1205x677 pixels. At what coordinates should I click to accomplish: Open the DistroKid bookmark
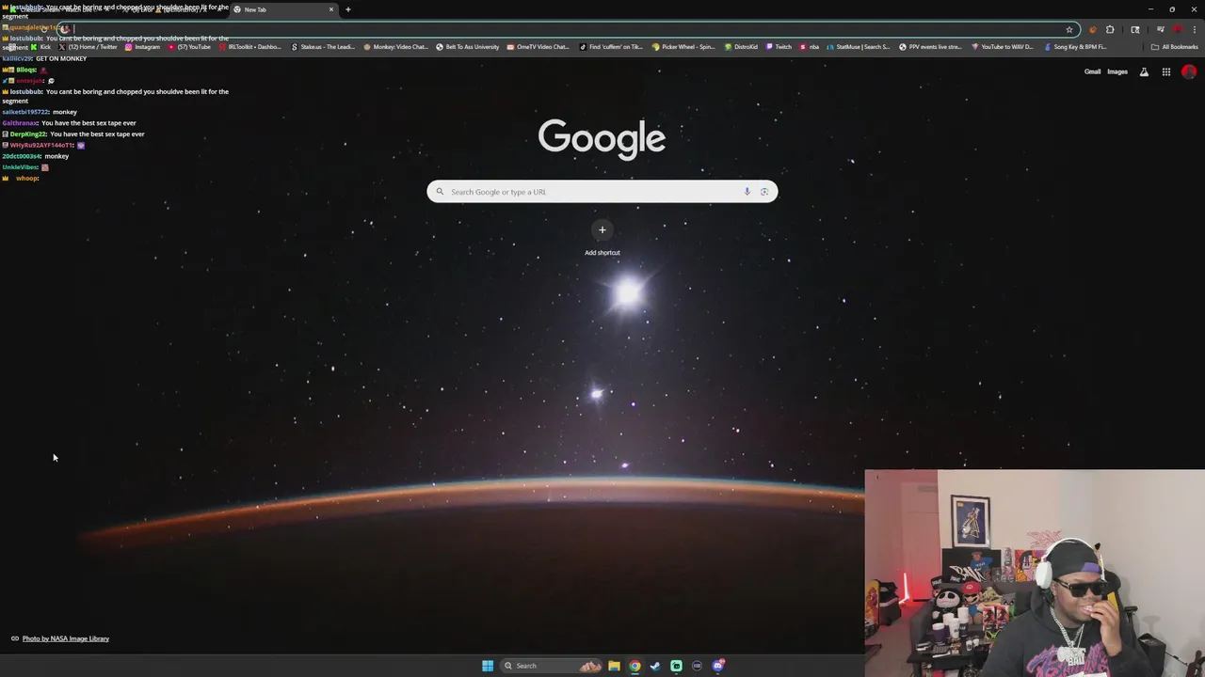[741, 47]
